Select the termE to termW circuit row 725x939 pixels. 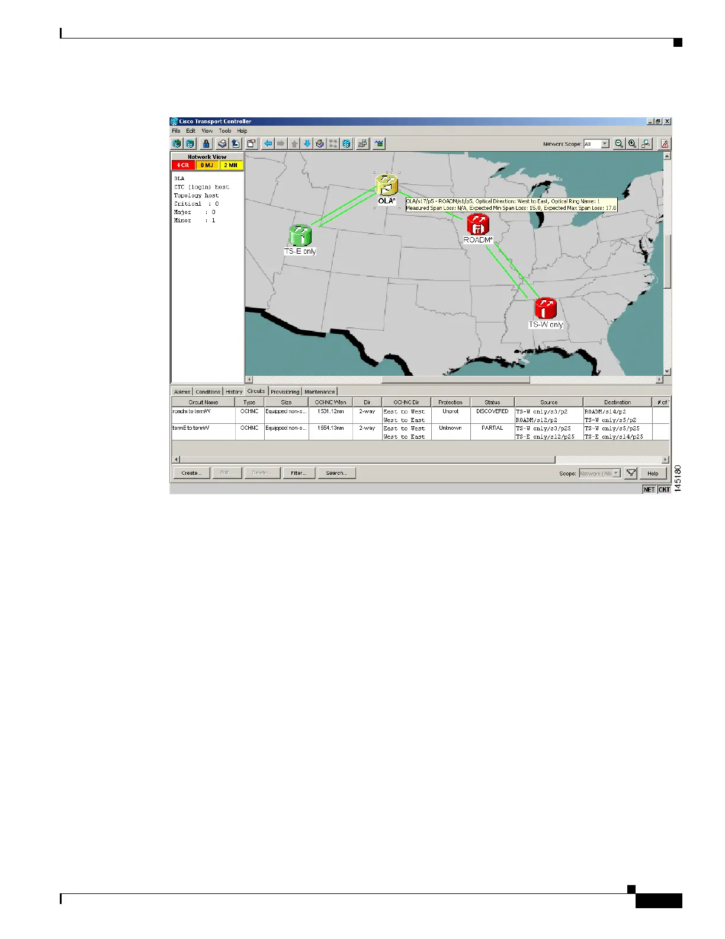[421, 432]
